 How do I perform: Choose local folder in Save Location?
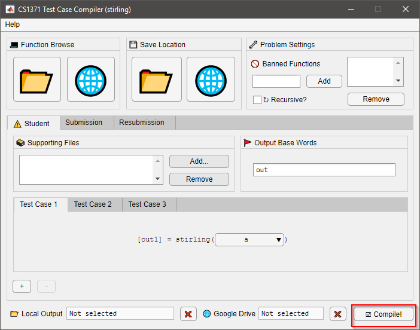pos(157,80)
